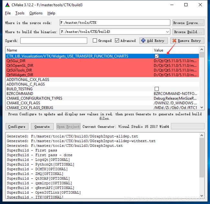Click the 'SuperBuild - PythonQt[OPTIONAL]' log line

tap(40, 164)
